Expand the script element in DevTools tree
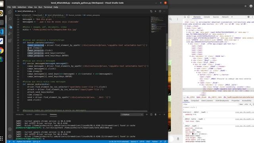 187,30
